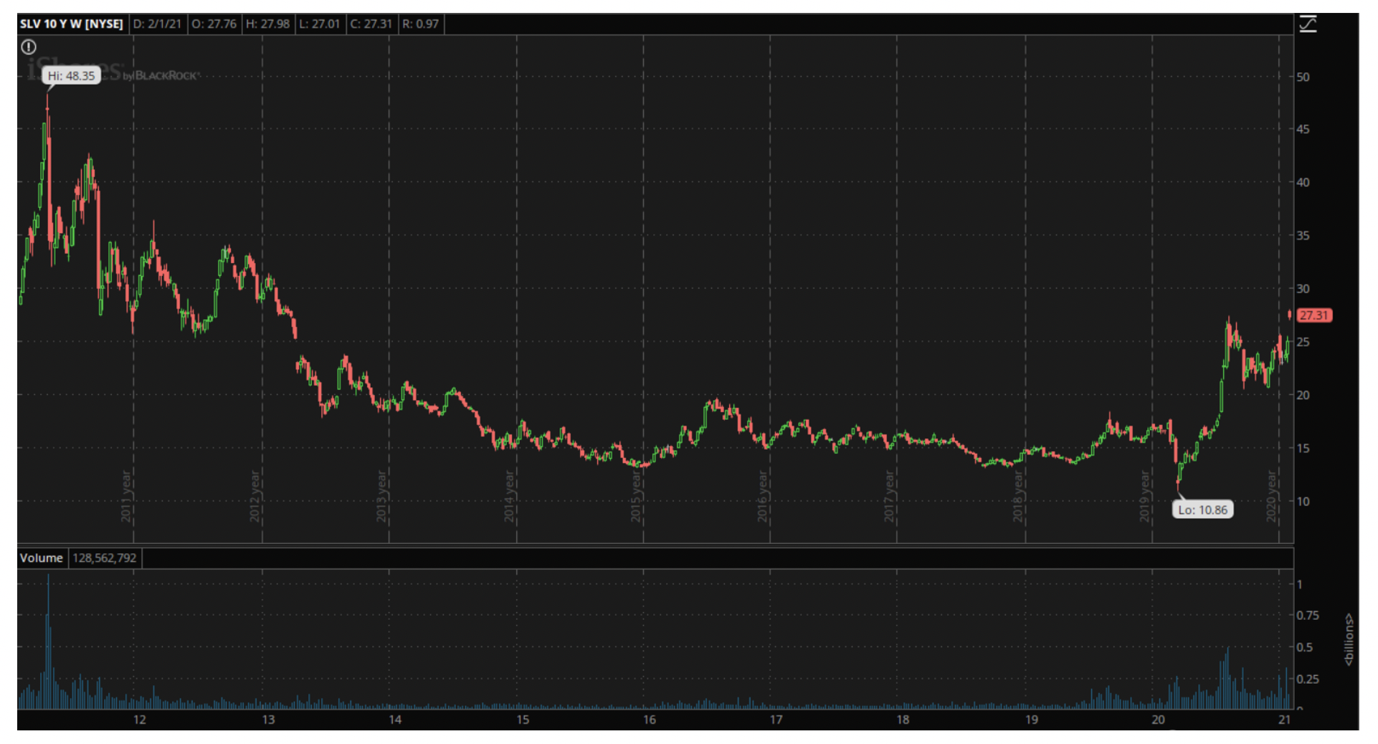This screenshot has width=1378, height=744.
Task: Click the 2015 year vertical marker text
Action: (636, 496)
